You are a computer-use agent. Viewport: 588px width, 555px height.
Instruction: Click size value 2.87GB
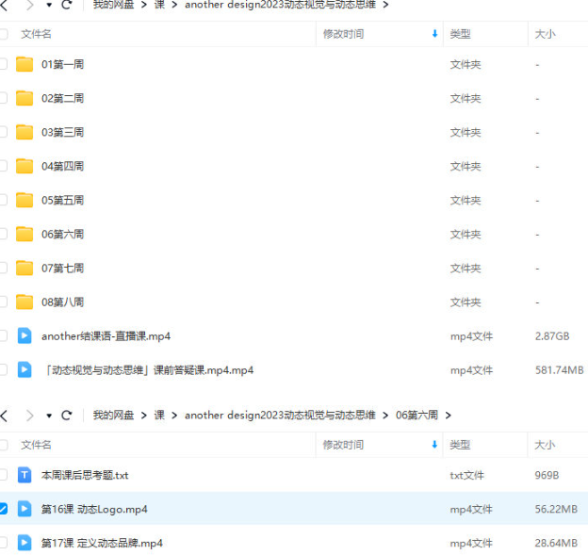point(552,336)
